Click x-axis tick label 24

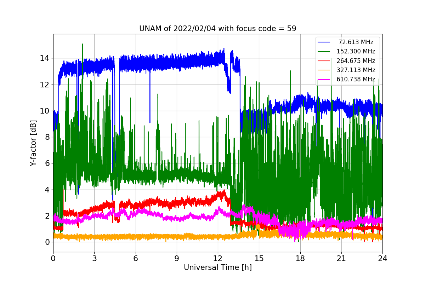point(382,259)
